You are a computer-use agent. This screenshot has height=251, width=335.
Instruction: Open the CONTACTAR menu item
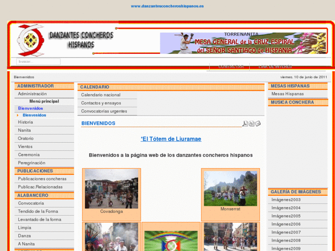coord(231,67)
